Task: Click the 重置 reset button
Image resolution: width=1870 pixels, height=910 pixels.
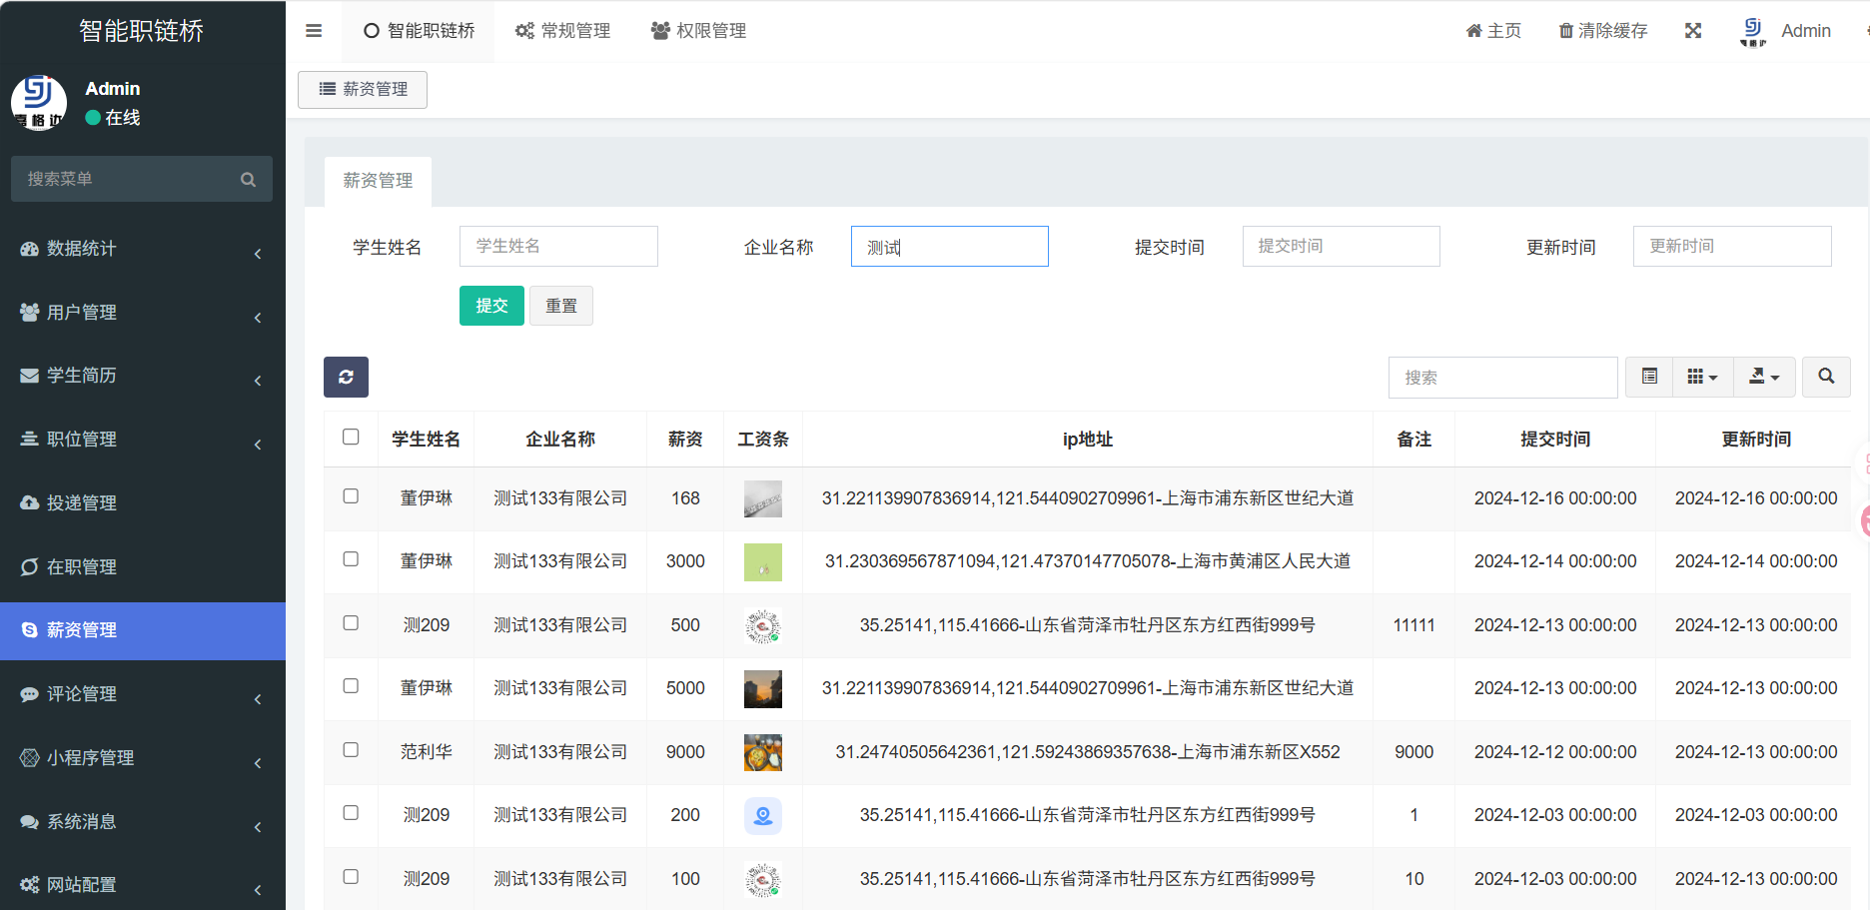Action: [x=560, y=306]
